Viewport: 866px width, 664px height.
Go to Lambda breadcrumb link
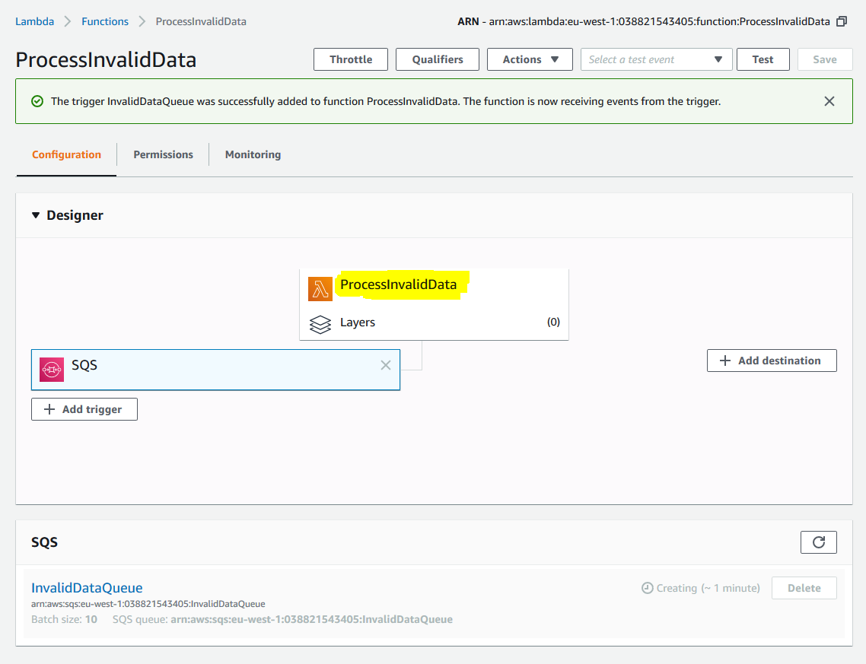point(35,21)
